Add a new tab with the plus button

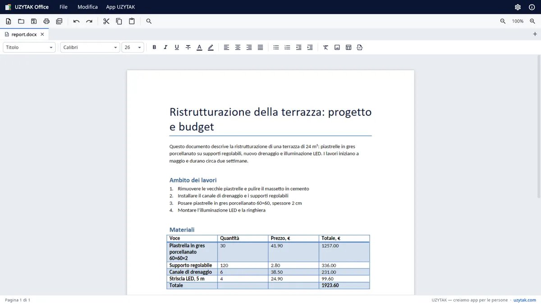click(x=535, y=34)
